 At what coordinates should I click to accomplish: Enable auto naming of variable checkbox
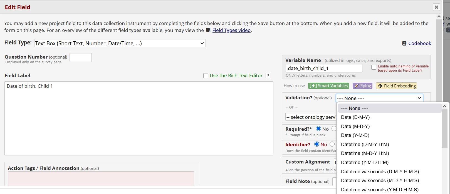pyautogui.click(x=374, y=67)
